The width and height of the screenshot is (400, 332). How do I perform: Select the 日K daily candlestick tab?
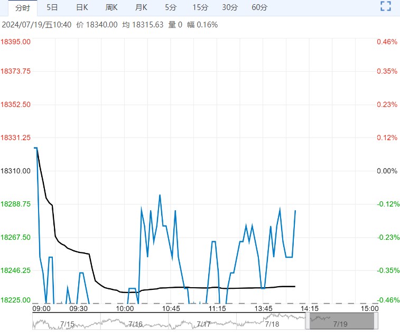[x=82, y=7]
